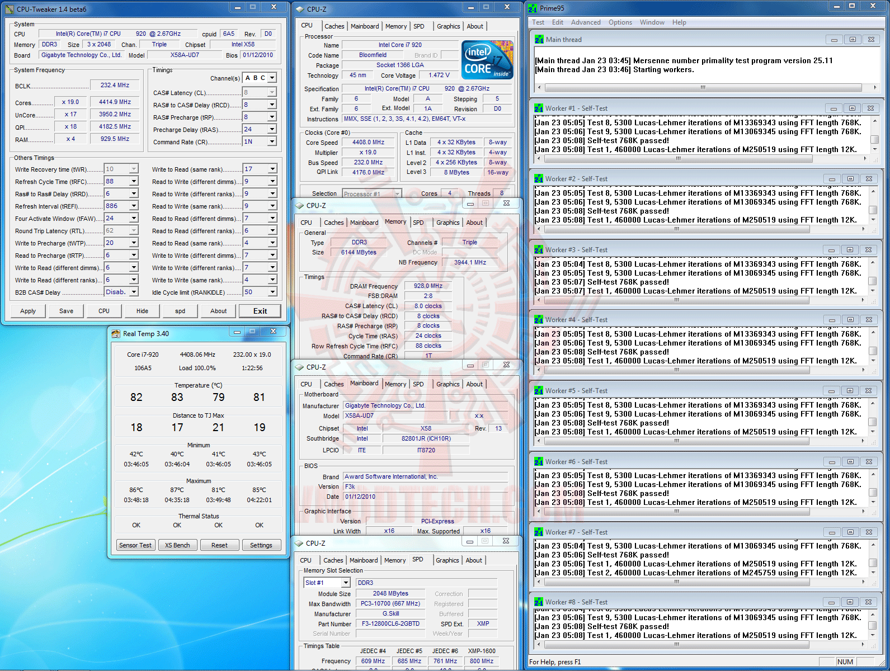This screenshot has width=890, height=671.
Task: Click the Main thread window icon
Action: point(539,40)
